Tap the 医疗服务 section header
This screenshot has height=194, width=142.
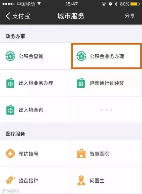(15, 134)
